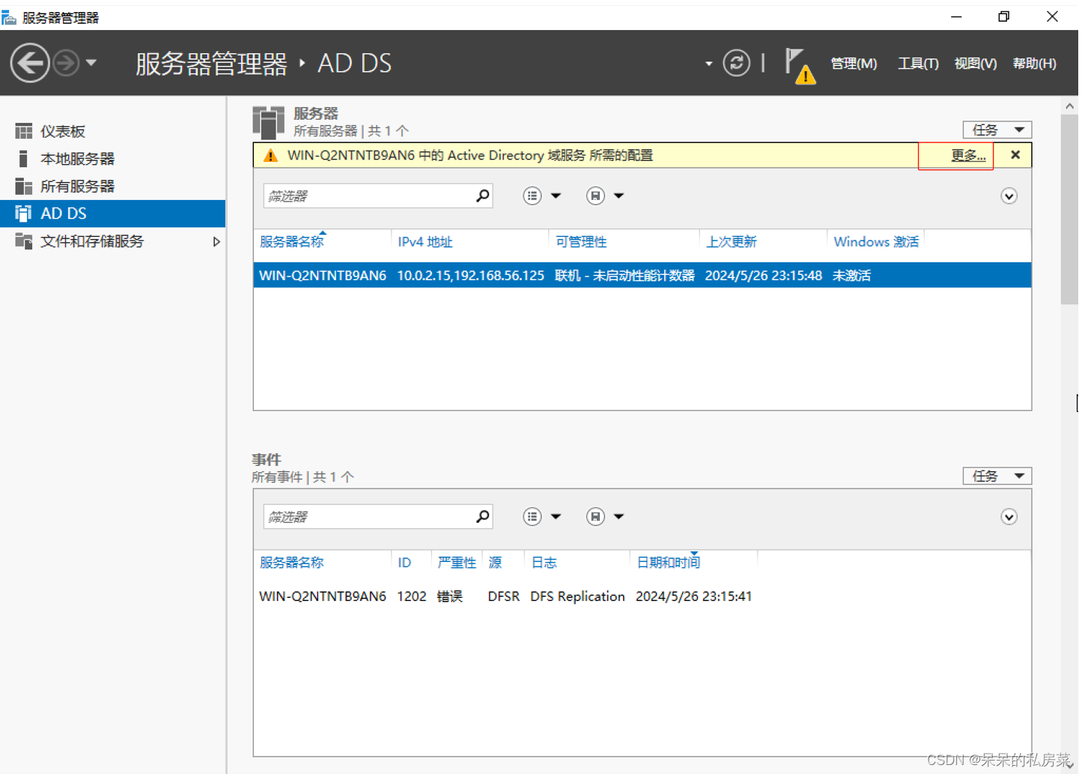
Task: Click the DFS Replication log cell
Action: point(577,596)
